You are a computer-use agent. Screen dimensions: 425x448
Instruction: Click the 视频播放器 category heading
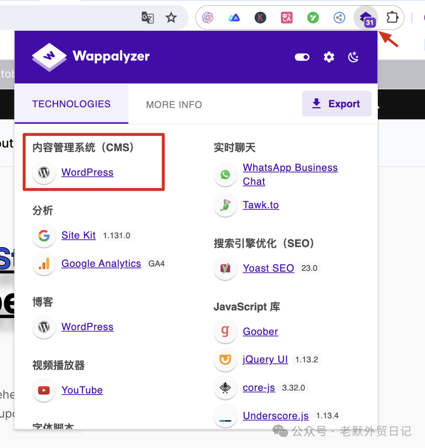[x=59, y=365]
